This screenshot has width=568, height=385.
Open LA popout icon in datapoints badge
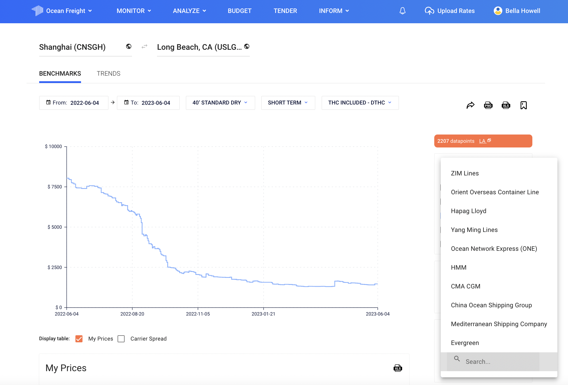[x=489, y=140]
